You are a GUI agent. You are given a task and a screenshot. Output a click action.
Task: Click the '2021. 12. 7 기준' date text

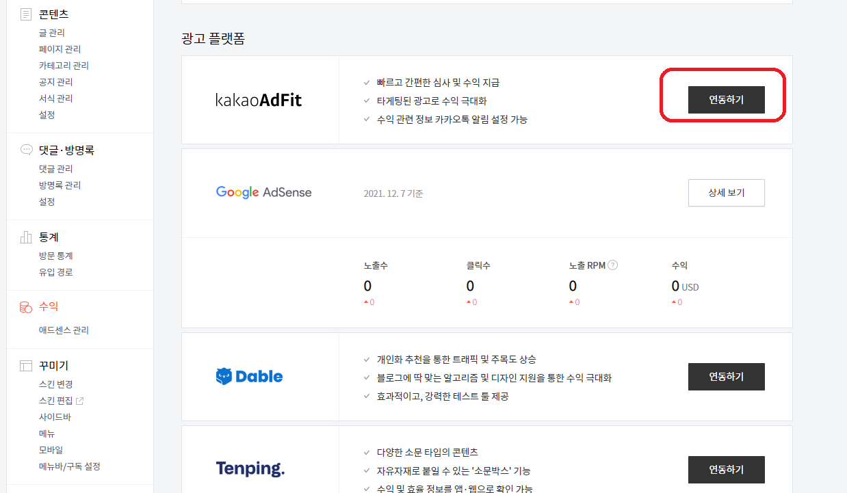(393, 194)
